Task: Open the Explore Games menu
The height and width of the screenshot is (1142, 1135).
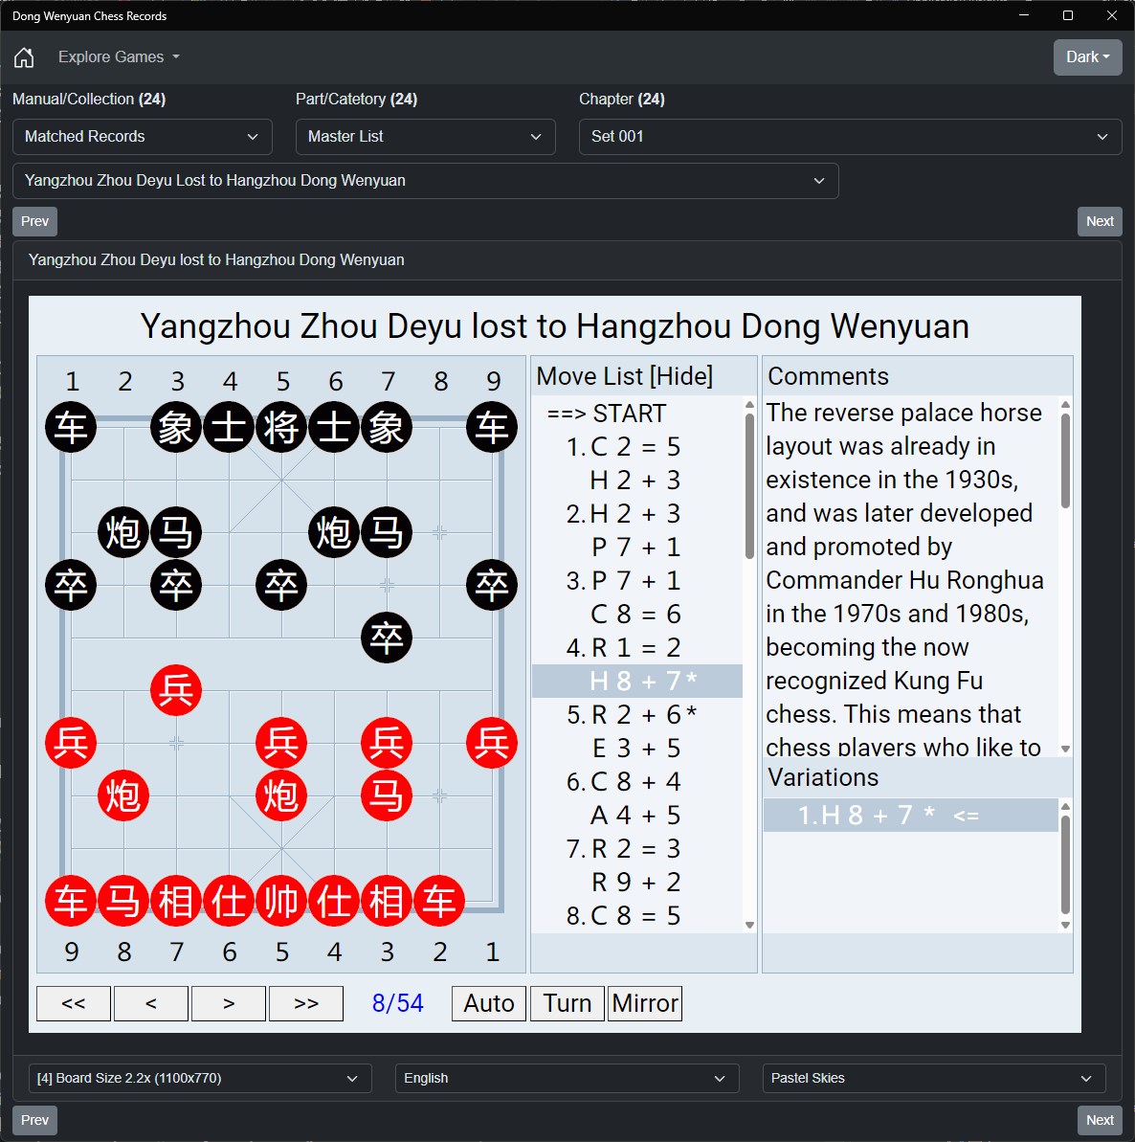Action: point(119,56)
